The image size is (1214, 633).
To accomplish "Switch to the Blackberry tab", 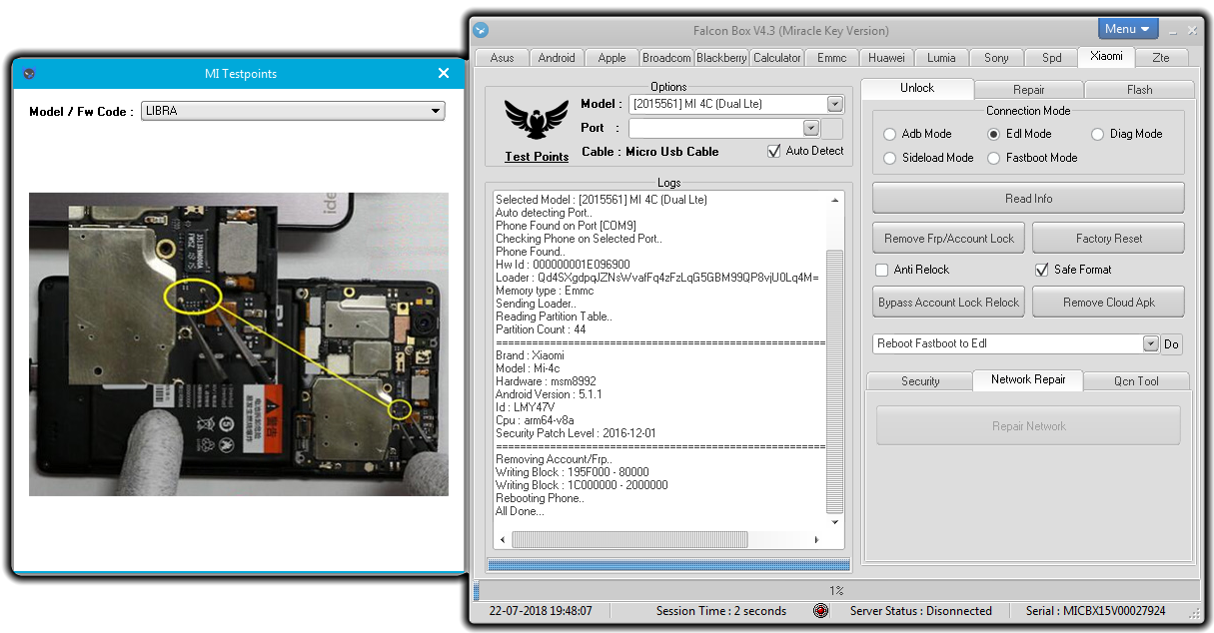I will point(721,58).
